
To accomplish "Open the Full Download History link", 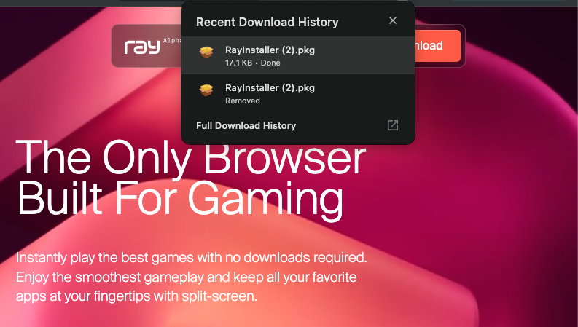I will click(x=246, y=125).
